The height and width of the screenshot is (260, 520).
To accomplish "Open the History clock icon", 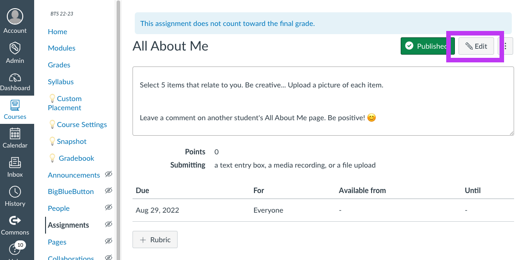I will (15, 192).
